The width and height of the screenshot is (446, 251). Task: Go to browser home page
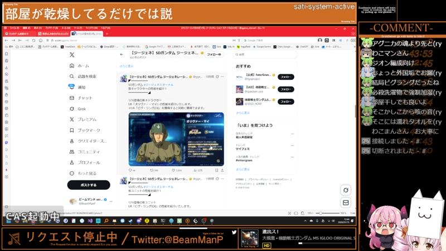point(40,40)
